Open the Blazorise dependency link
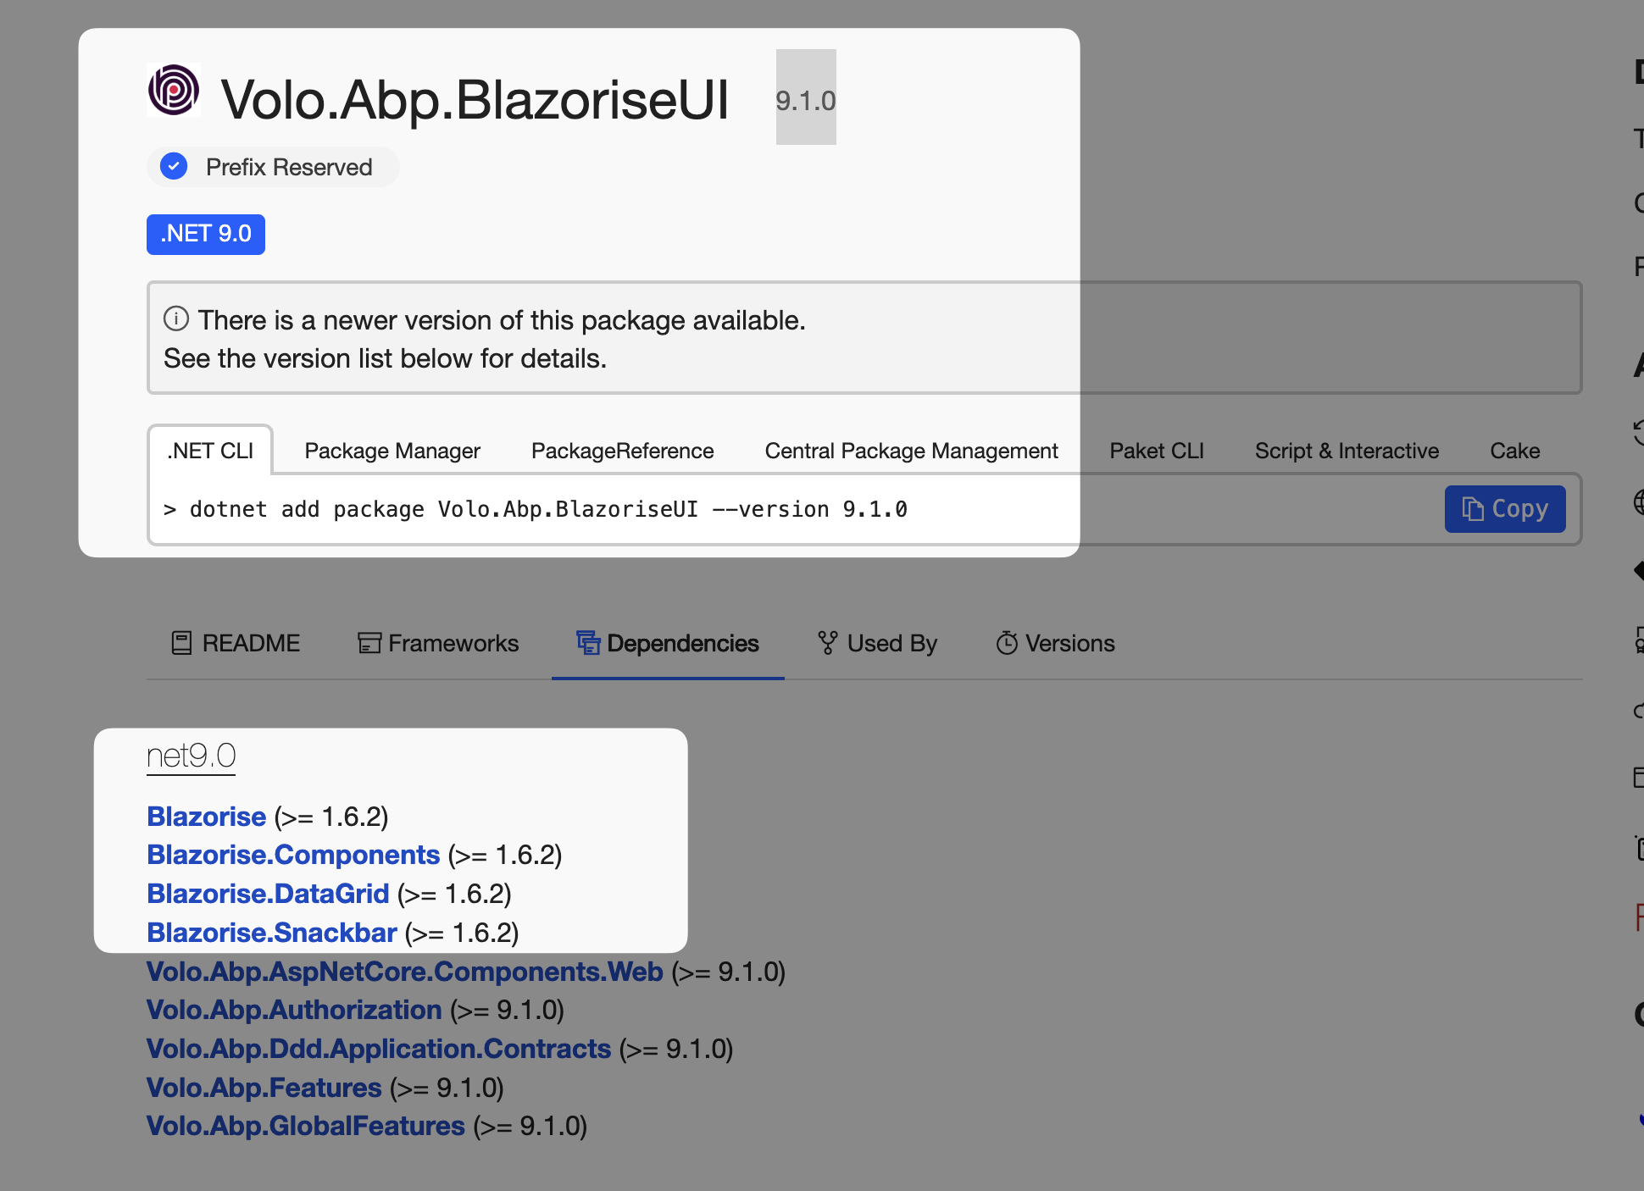The width and height of the screenshot is (1644, 1191). 207,817
